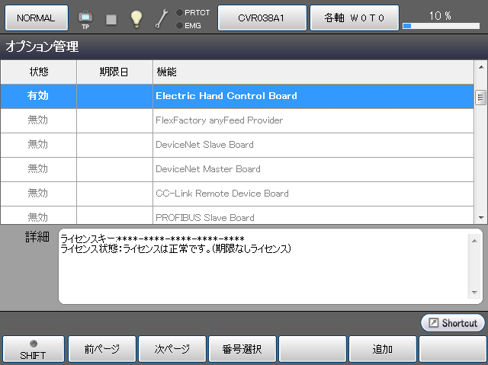Click the 状態 column header

coord(38,72)
